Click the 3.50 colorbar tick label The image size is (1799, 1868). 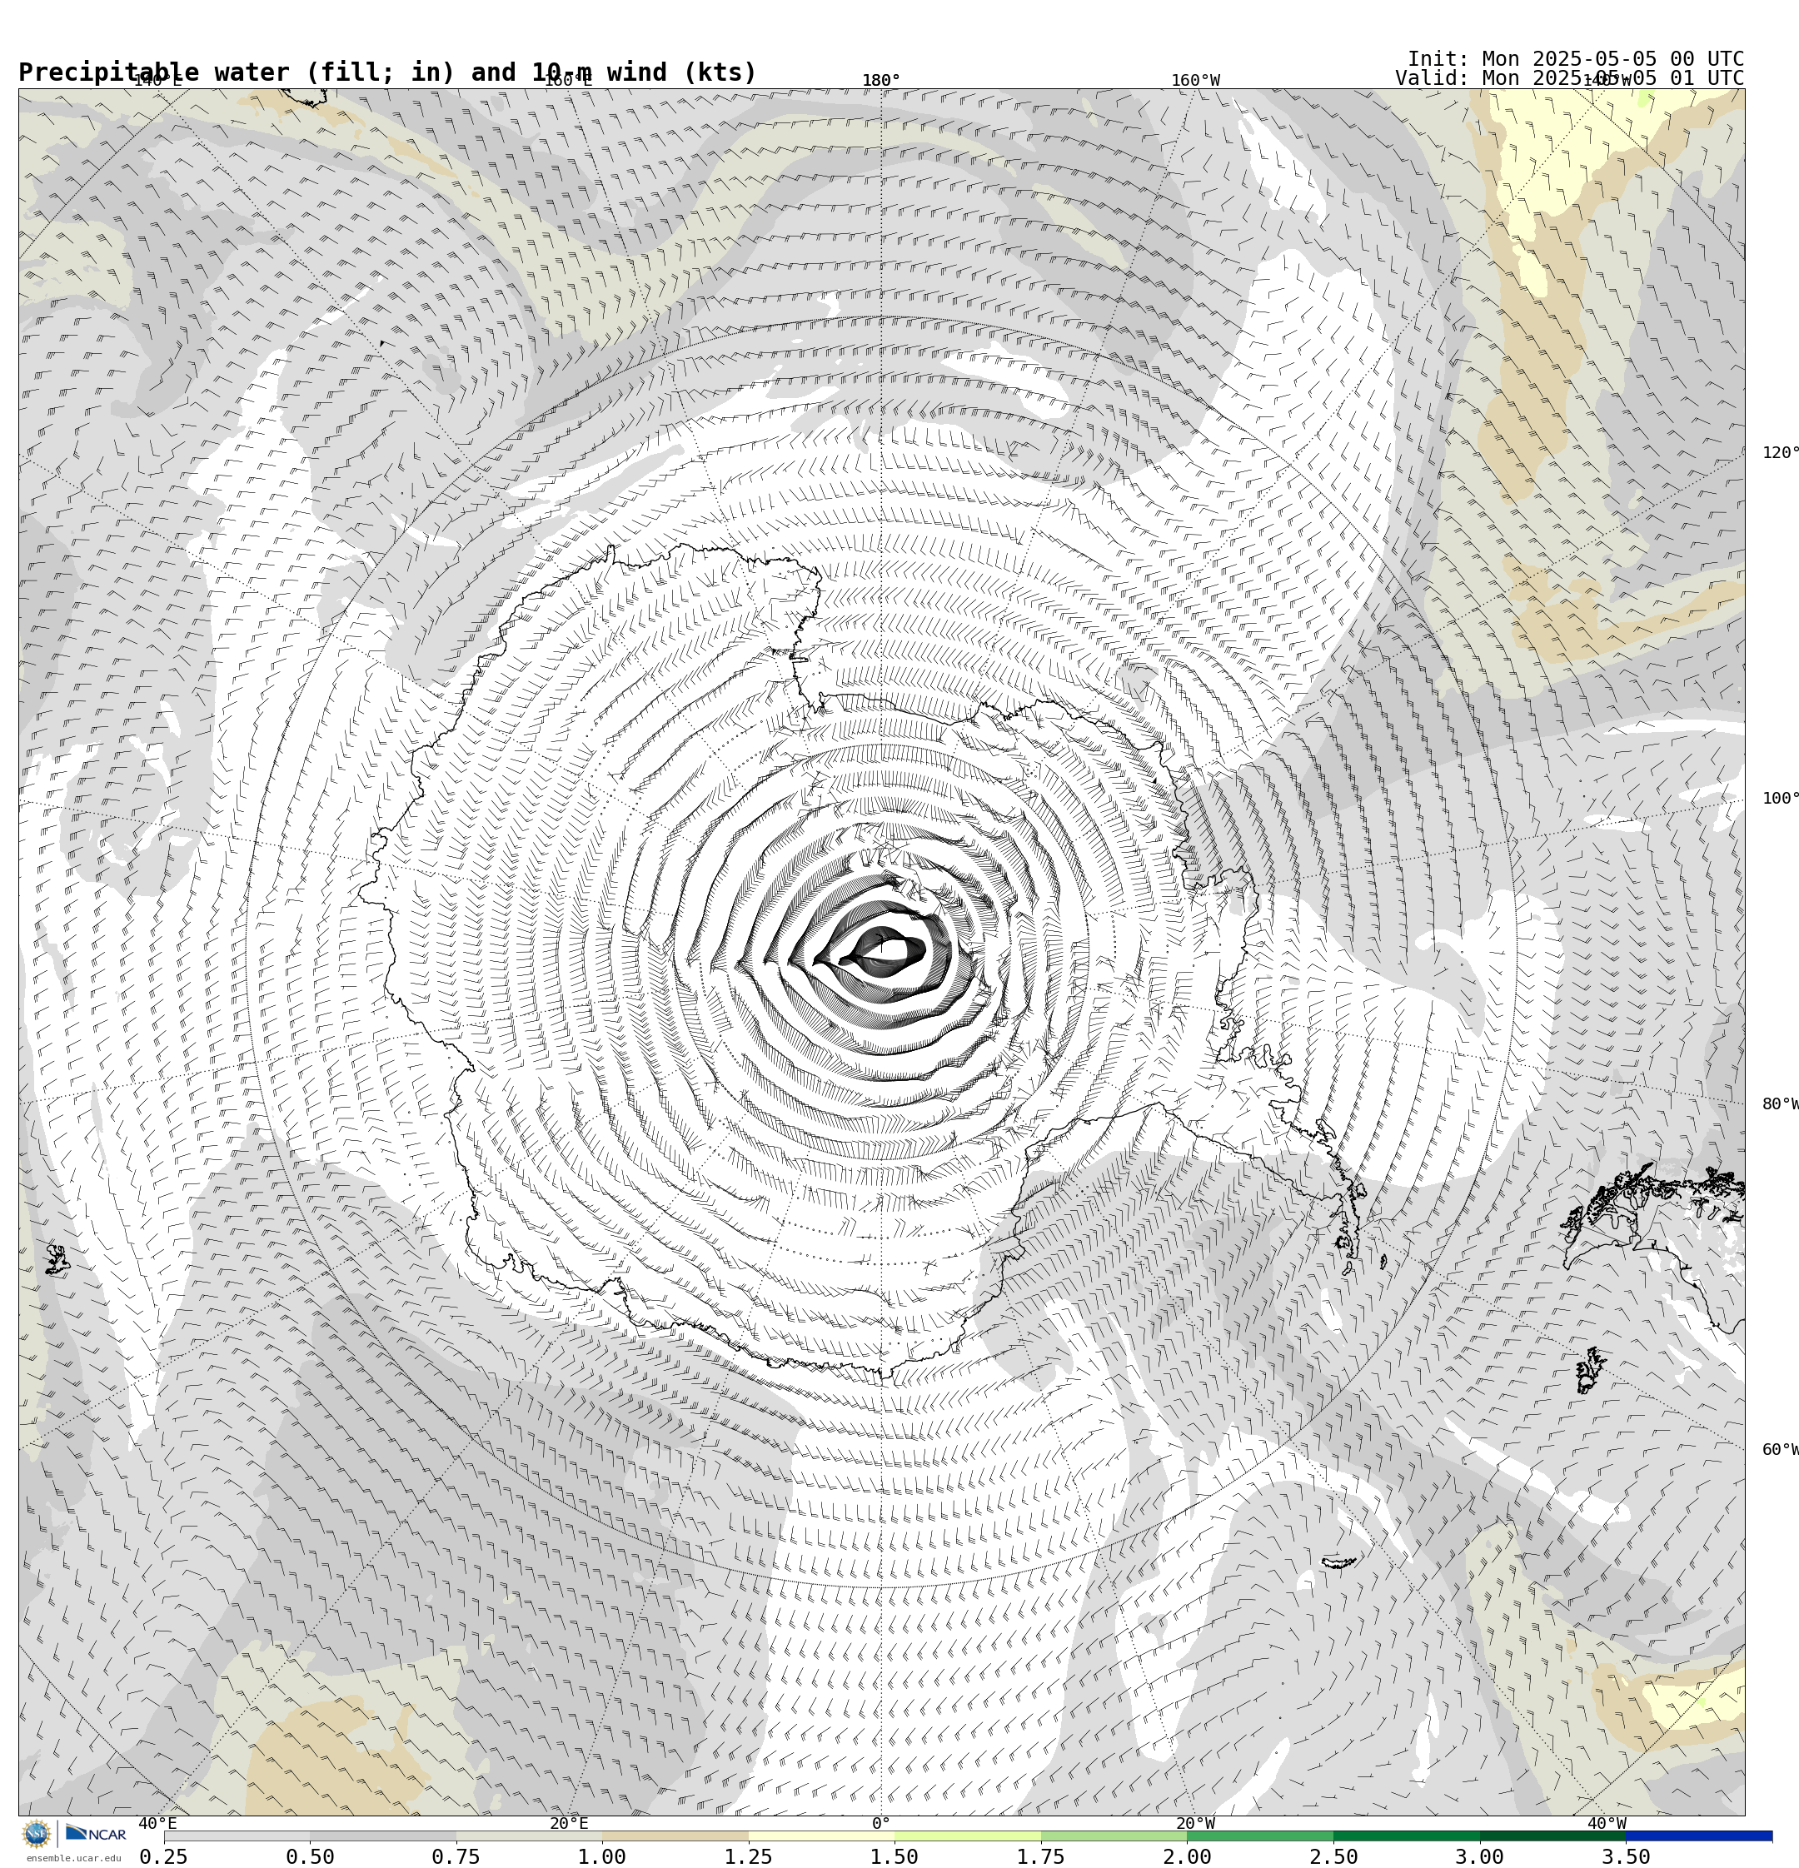[x=1627, y=1856]
